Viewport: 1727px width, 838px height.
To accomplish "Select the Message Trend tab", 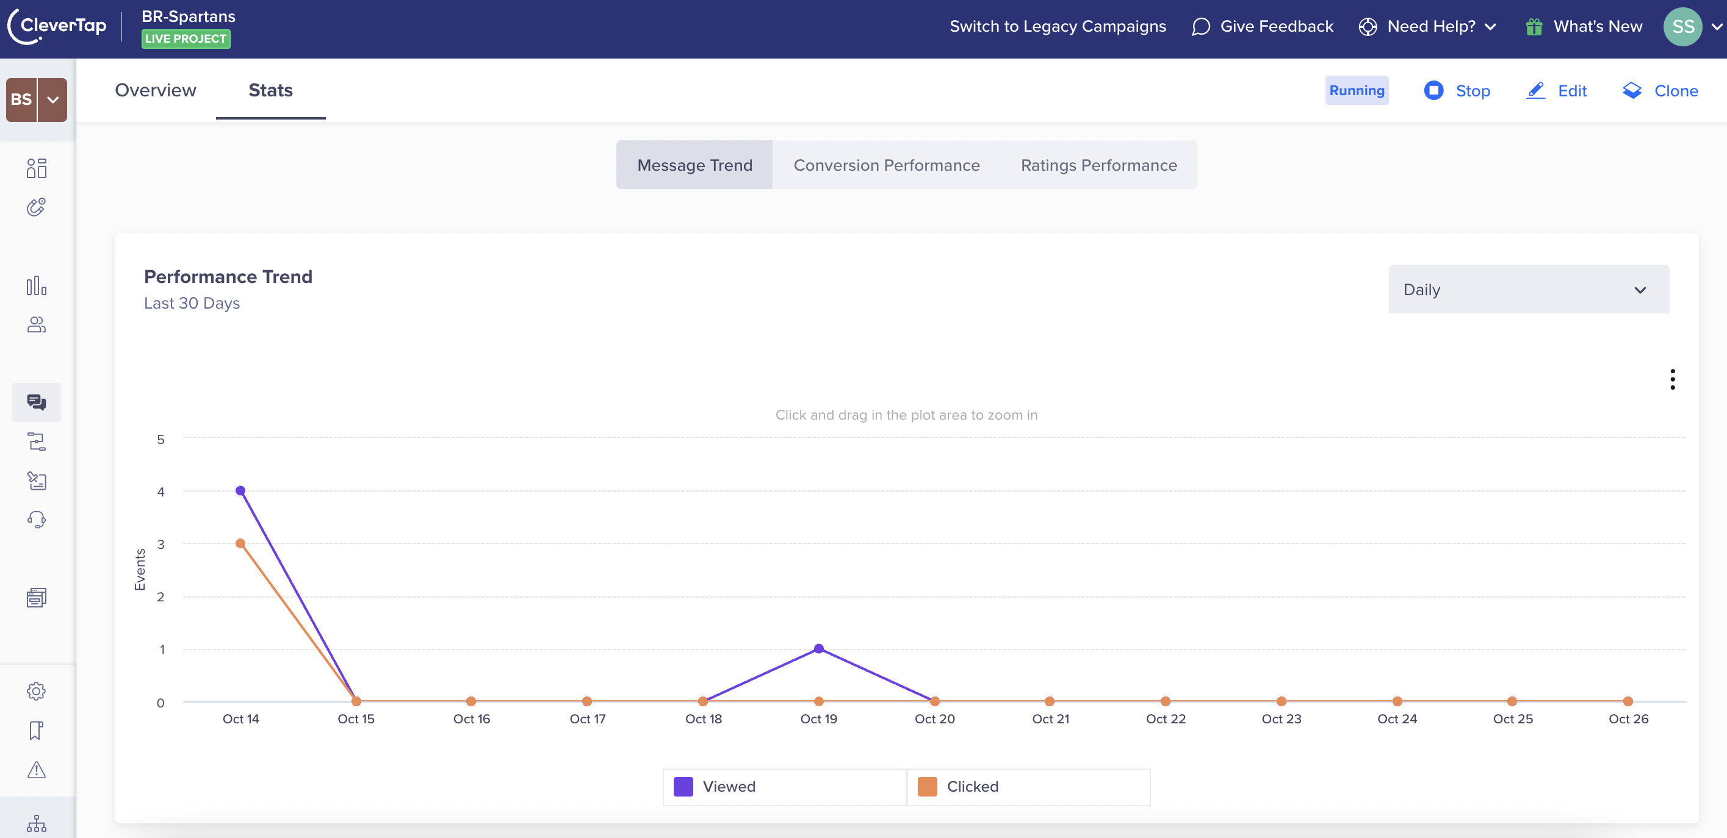I will (694, 165).
